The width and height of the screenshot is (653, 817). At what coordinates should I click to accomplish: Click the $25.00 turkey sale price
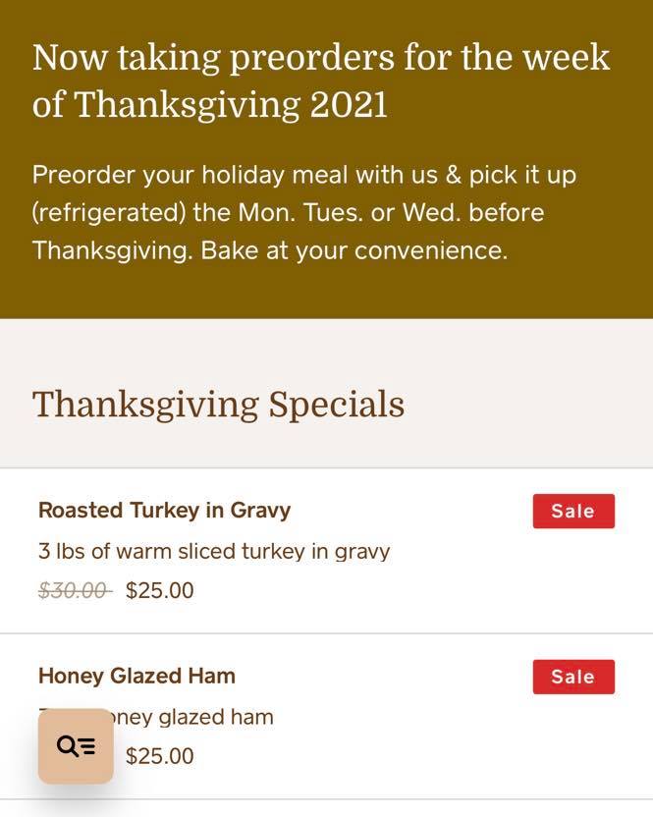coord(159,590)
